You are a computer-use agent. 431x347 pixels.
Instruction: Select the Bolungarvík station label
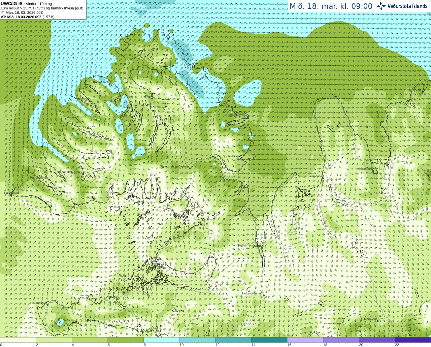tap(101, 82)
